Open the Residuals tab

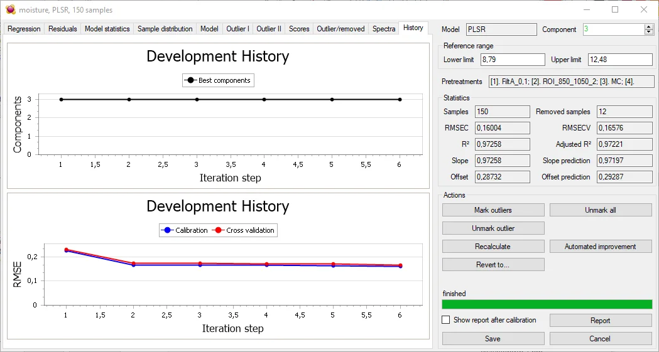point(63,29)
